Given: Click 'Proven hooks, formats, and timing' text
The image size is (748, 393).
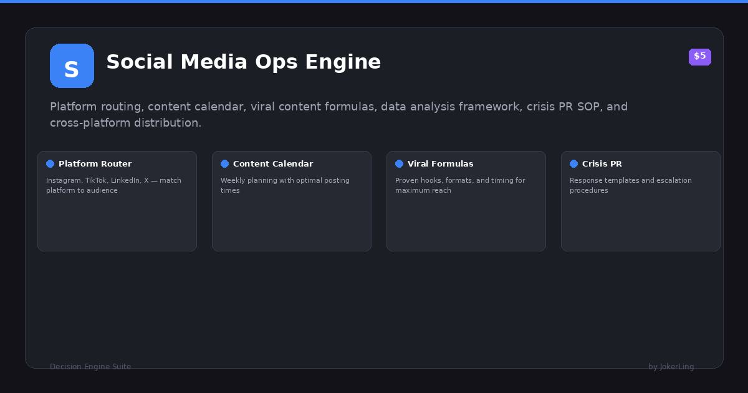Looking at the screenshot, I should pos(460,185).
